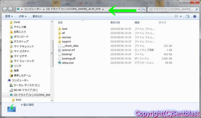Click the ダウンロード folder icon in the tree
This screenshot has height=118, width=201.
coord(11,37)
